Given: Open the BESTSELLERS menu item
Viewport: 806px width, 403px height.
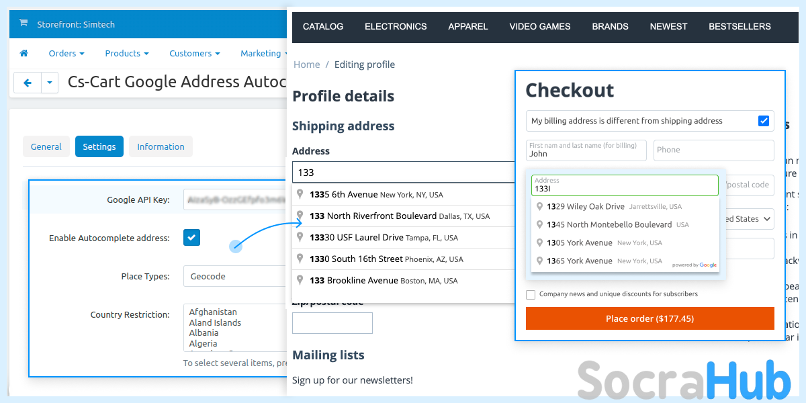Looking at the screenshot, I should point(740,27).
